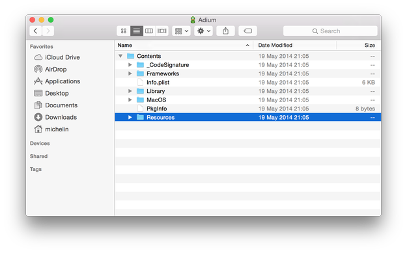Expand the Library folder

130,91
